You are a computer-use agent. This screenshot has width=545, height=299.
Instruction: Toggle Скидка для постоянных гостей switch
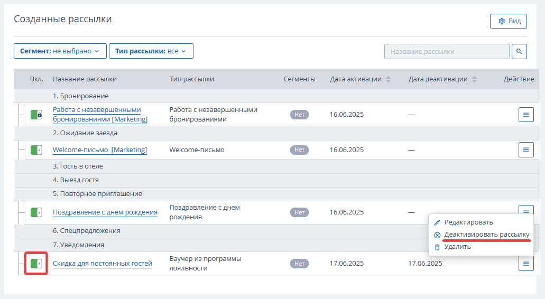36,264
